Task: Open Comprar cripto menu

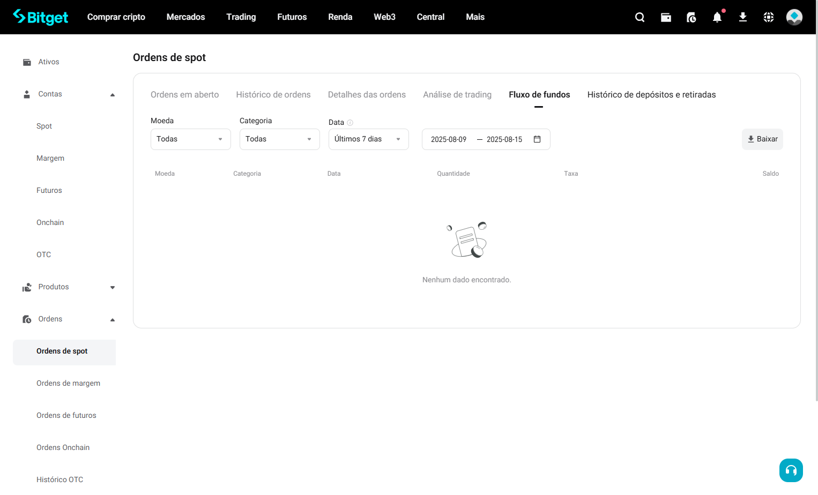Action: (116, 17)
